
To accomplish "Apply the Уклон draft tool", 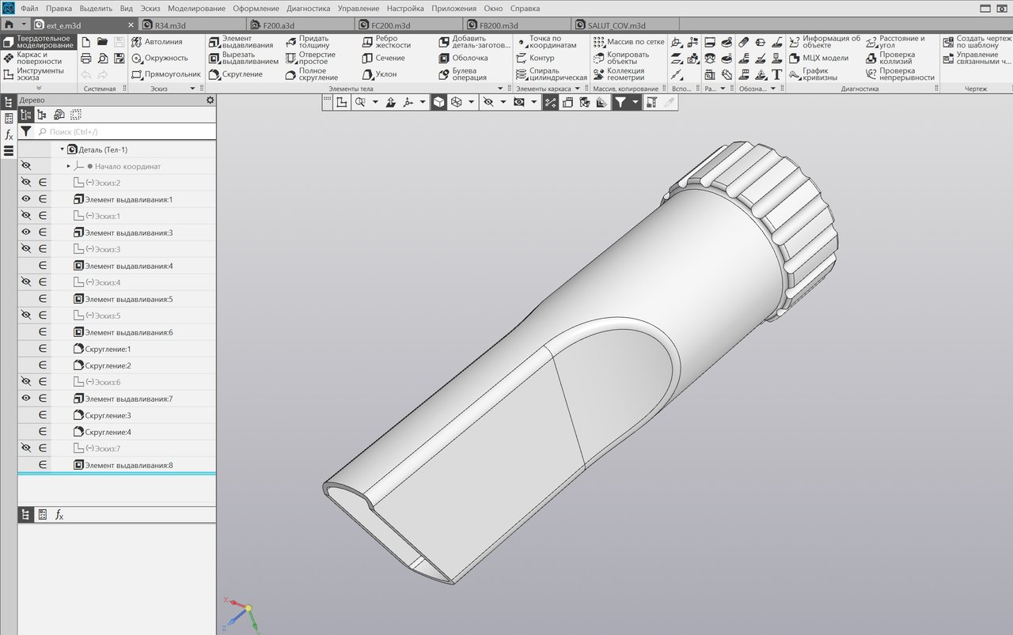I will coord(379,74).
